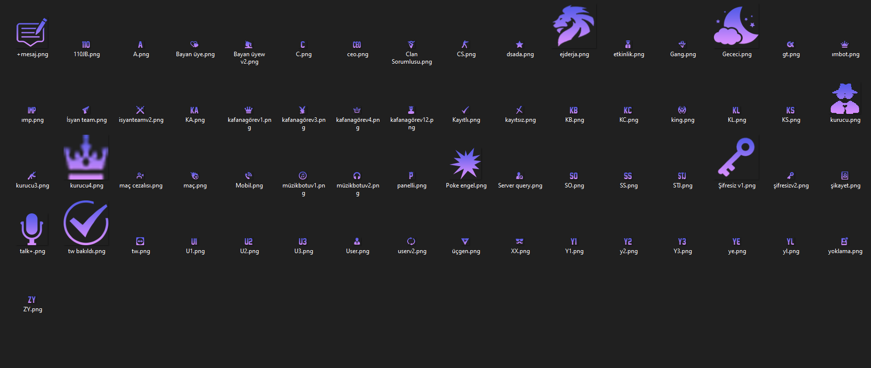The width and height of the screenshot is (871, 368).
Task: Select İsyan team.png icon
Action: point(86,110)
